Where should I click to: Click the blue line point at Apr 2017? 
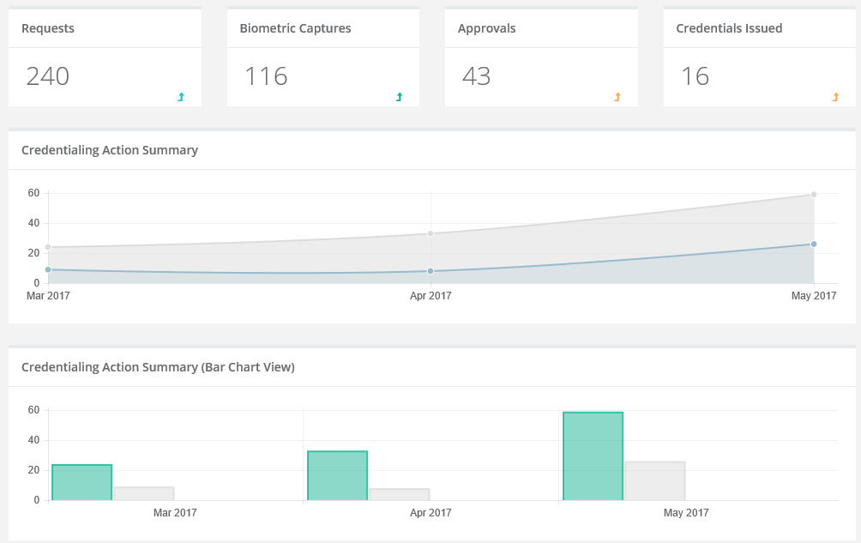430,271
